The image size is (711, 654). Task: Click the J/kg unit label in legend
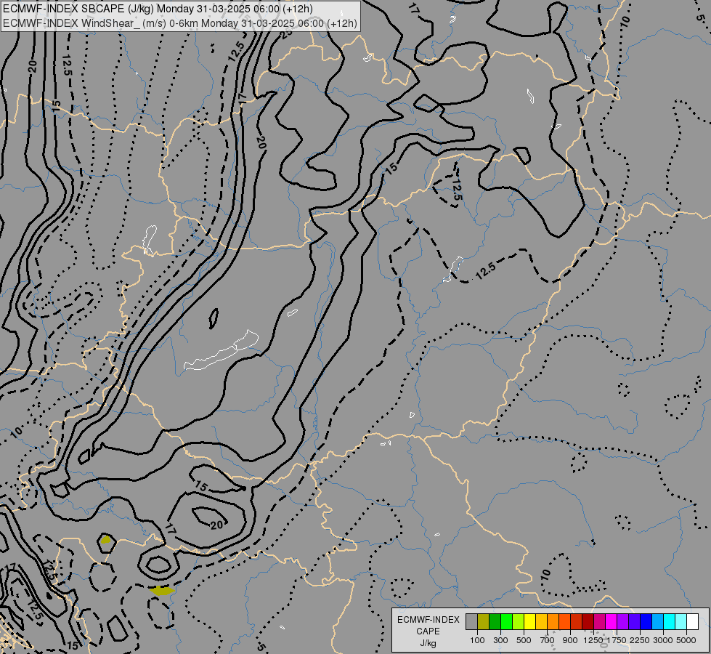point(428,643)
